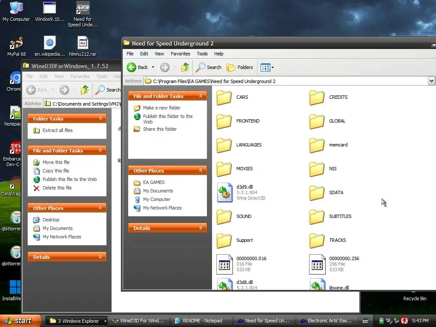Screen dimensions: 436x327
Task: Click Delete this file in WineD3D window
Action: coord(52,188)
